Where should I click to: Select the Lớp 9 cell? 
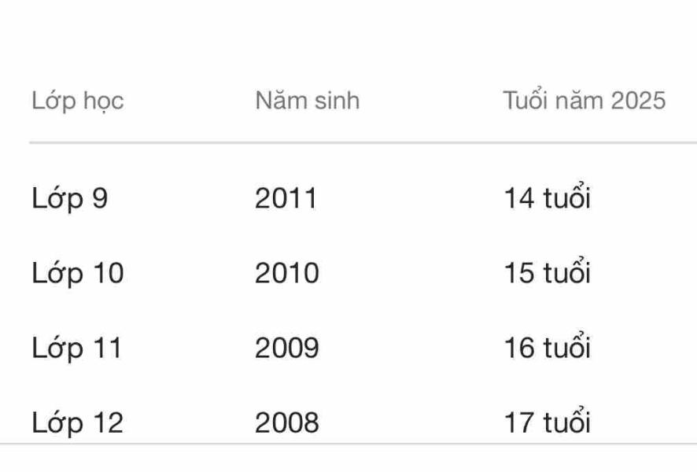69,199
